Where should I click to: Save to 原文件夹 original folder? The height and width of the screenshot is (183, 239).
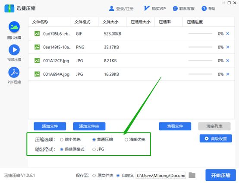click(94, 176)
